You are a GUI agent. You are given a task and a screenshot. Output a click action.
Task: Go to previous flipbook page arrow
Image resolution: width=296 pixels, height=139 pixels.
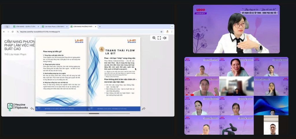(32, 108)
